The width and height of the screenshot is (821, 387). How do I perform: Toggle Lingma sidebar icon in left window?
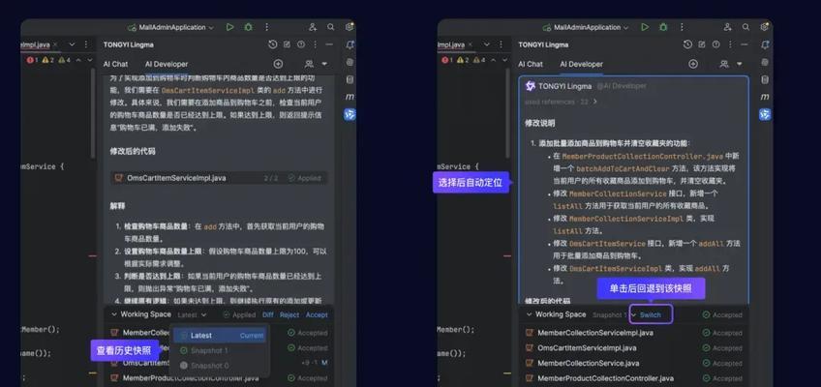[350, 114]
